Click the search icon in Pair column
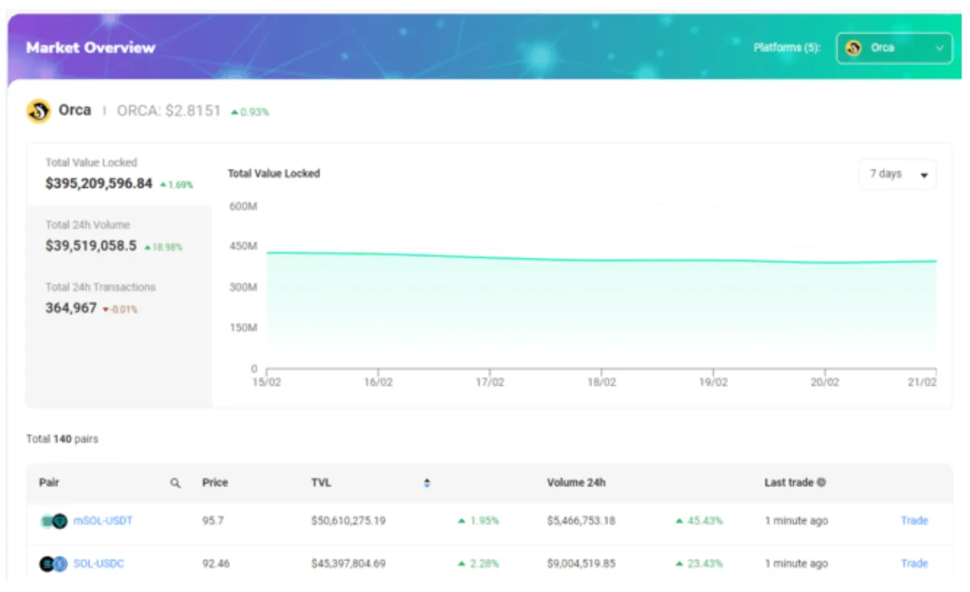The width and height of the screenshot is (970, 592). point(175,483)
